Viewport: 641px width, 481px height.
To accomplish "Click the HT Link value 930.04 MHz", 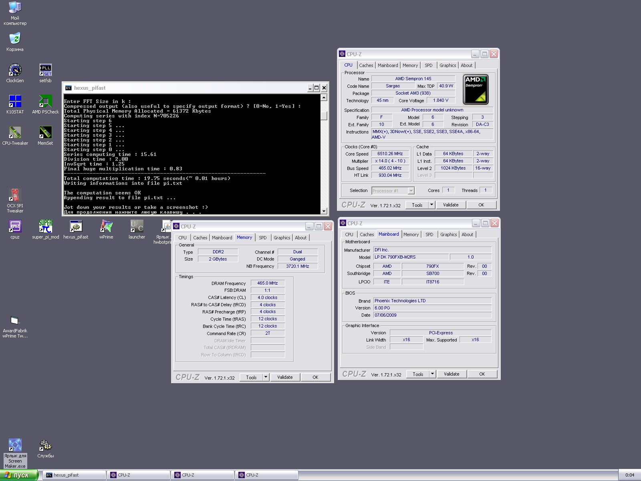I will coord(390,175).
